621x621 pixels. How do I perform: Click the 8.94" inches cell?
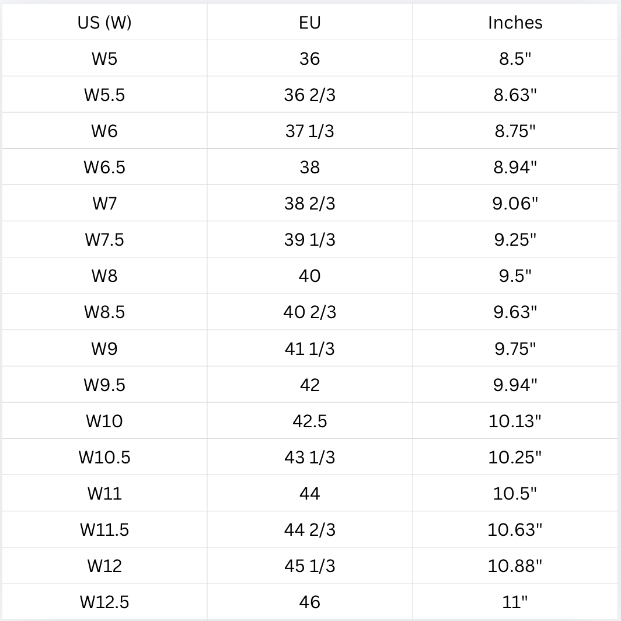tap(515, 167)
